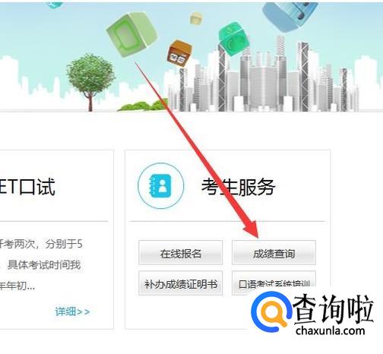383x354 pixels.
Task: Click the blue contact-book 考生服务 icon
Action: 161,185
